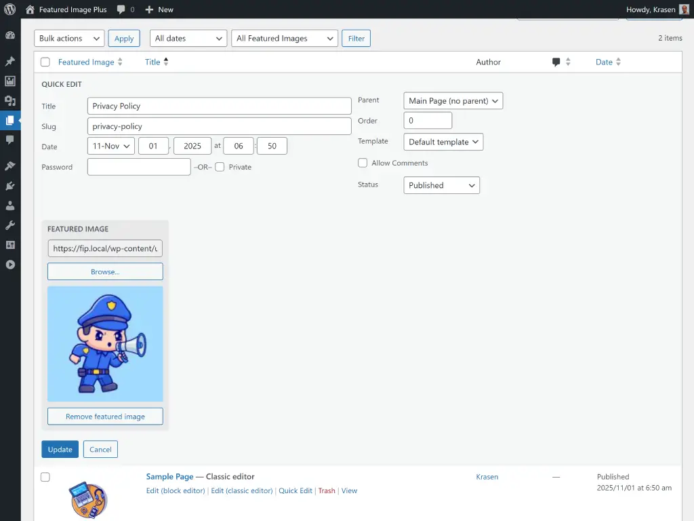Viewport: 694px width, 521px height.
Task: Enable the Allow Comments checkbox
Action: [x=363, y=163]
